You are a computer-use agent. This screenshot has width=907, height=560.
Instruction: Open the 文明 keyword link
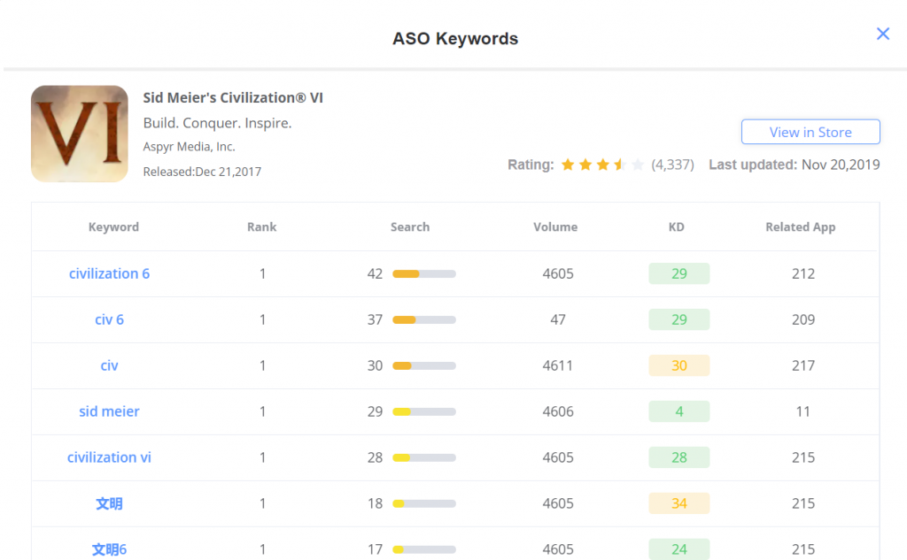click(109, 503)
